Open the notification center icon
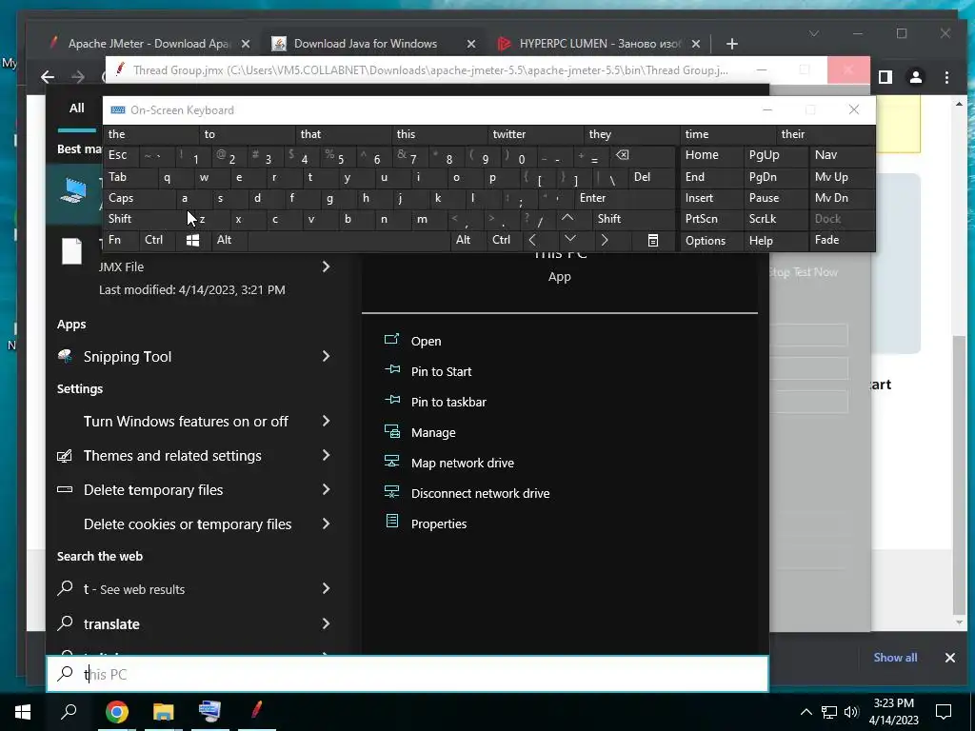The height and width of the screenshot is (731, 975). (x=944, y=712)
